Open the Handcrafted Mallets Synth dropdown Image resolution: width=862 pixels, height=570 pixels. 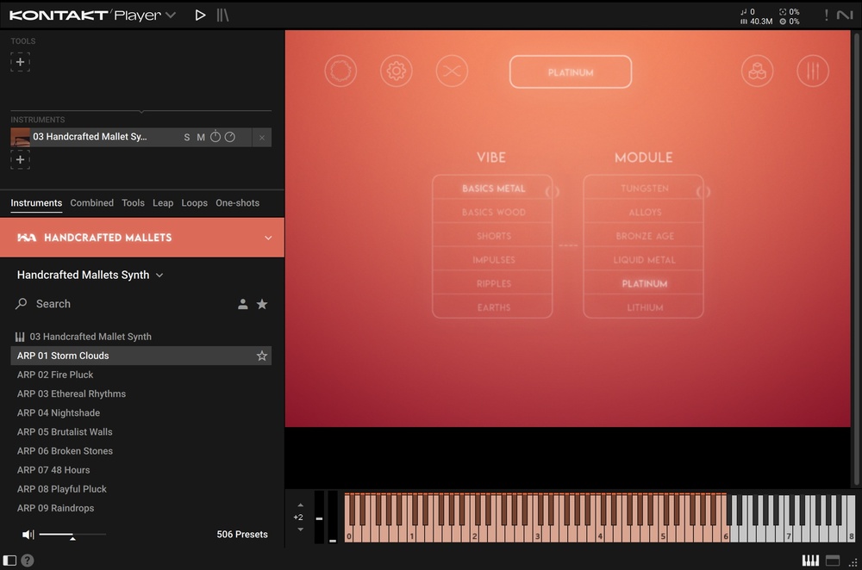(91, 275)
